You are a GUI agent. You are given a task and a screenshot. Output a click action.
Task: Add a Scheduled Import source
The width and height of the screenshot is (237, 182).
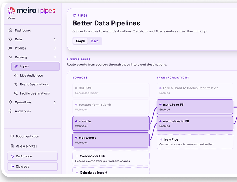[111, 171]
